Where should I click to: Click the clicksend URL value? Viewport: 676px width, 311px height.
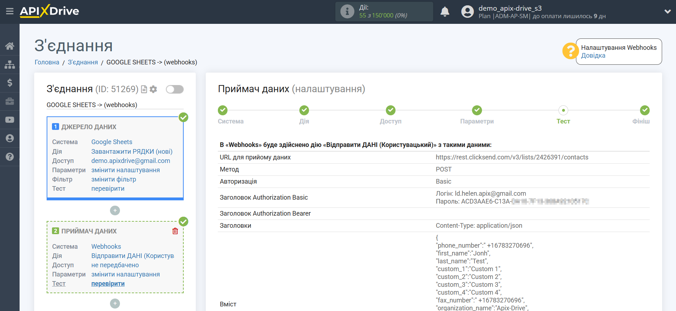click(x=512, y=157)
